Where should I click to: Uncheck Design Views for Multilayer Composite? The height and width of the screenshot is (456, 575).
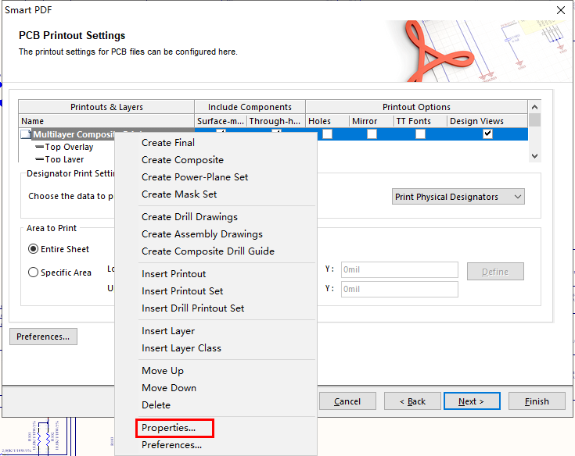point(487,134)
